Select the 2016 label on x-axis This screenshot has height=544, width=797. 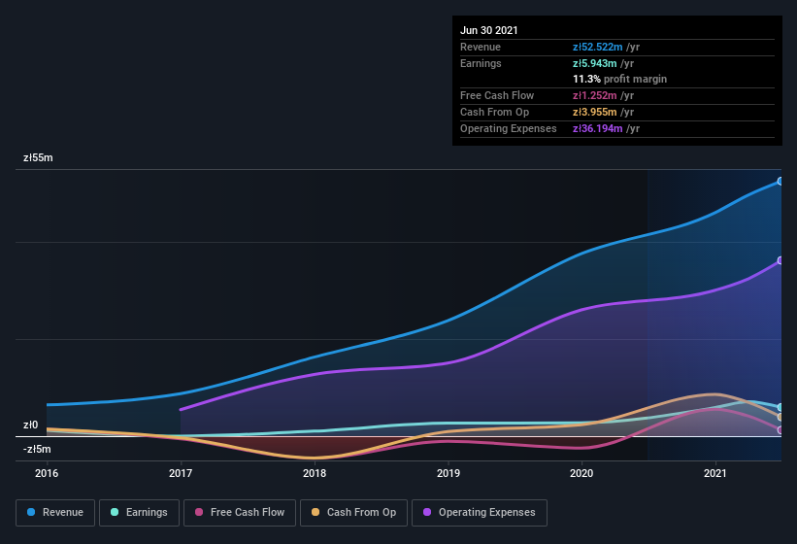click(x=47, y=473)
